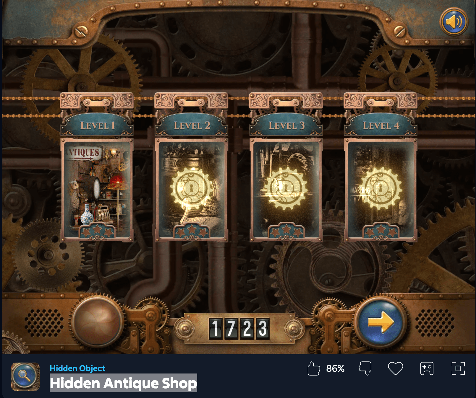Open the Hidden Object category link

[x=77, y=368]
